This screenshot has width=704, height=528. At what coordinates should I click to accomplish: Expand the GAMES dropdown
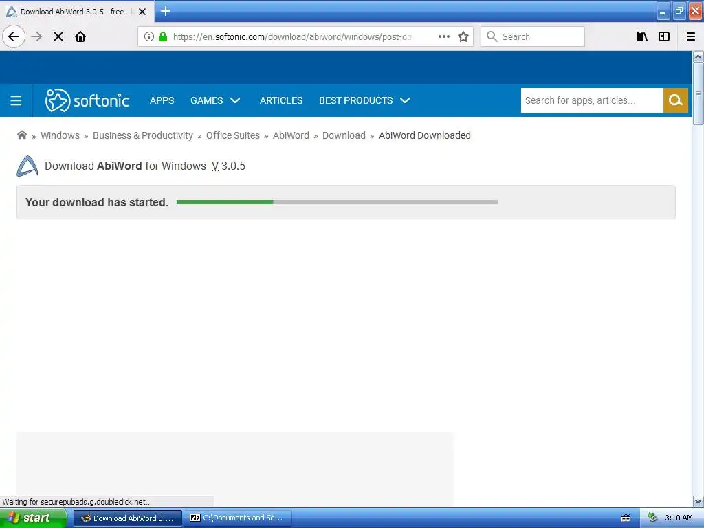click(215, 100)
